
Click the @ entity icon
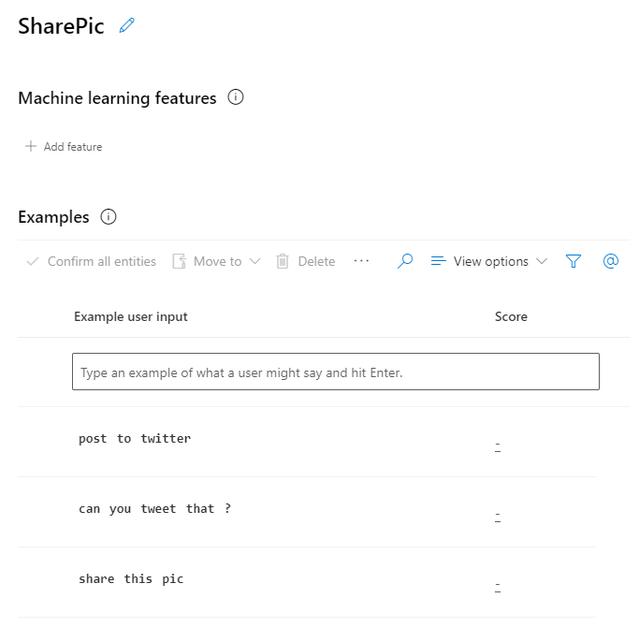point(611,262)
